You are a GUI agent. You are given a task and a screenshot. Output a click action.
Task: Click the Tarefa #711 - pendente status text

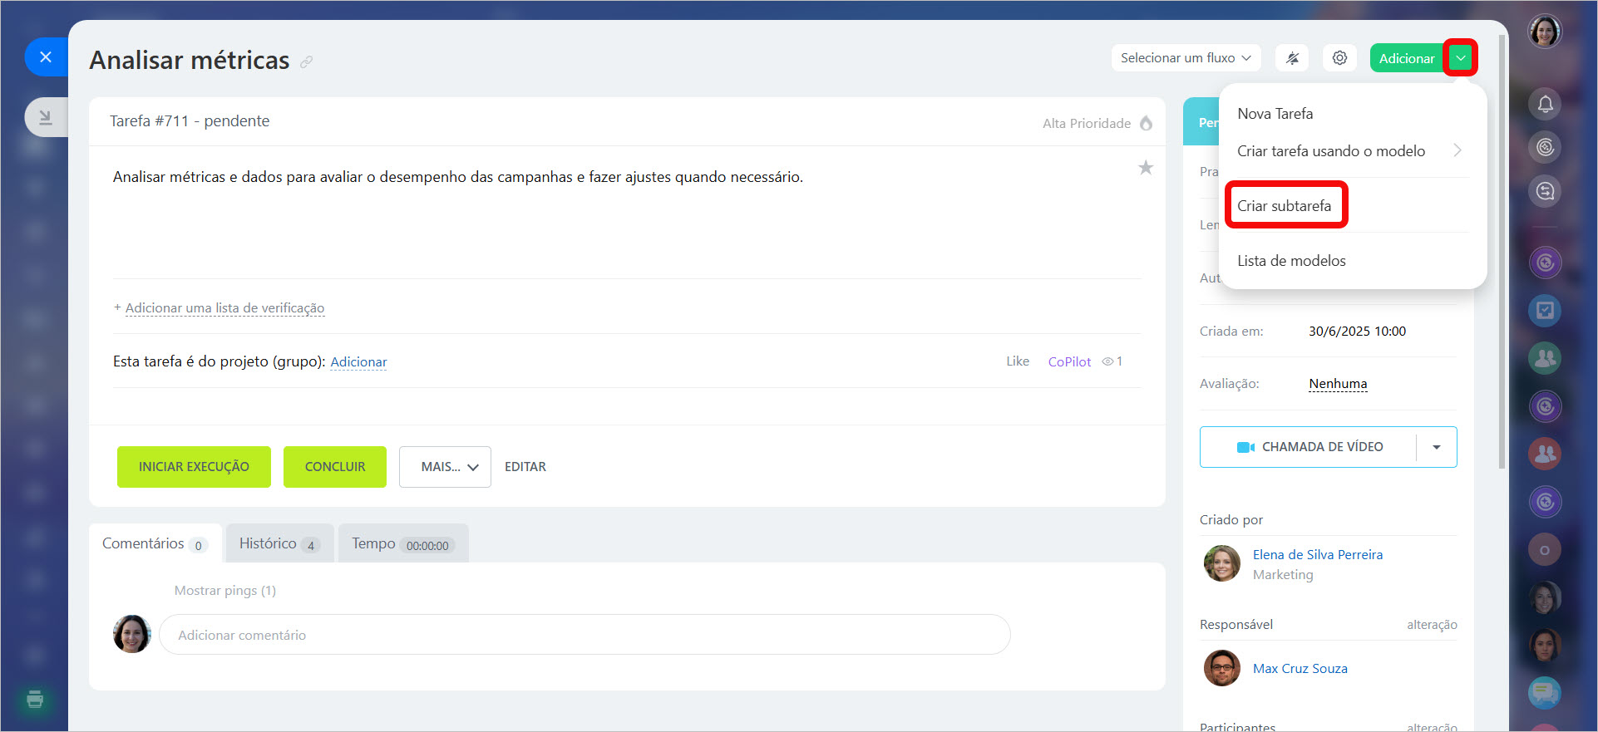(x=190, y=121)
